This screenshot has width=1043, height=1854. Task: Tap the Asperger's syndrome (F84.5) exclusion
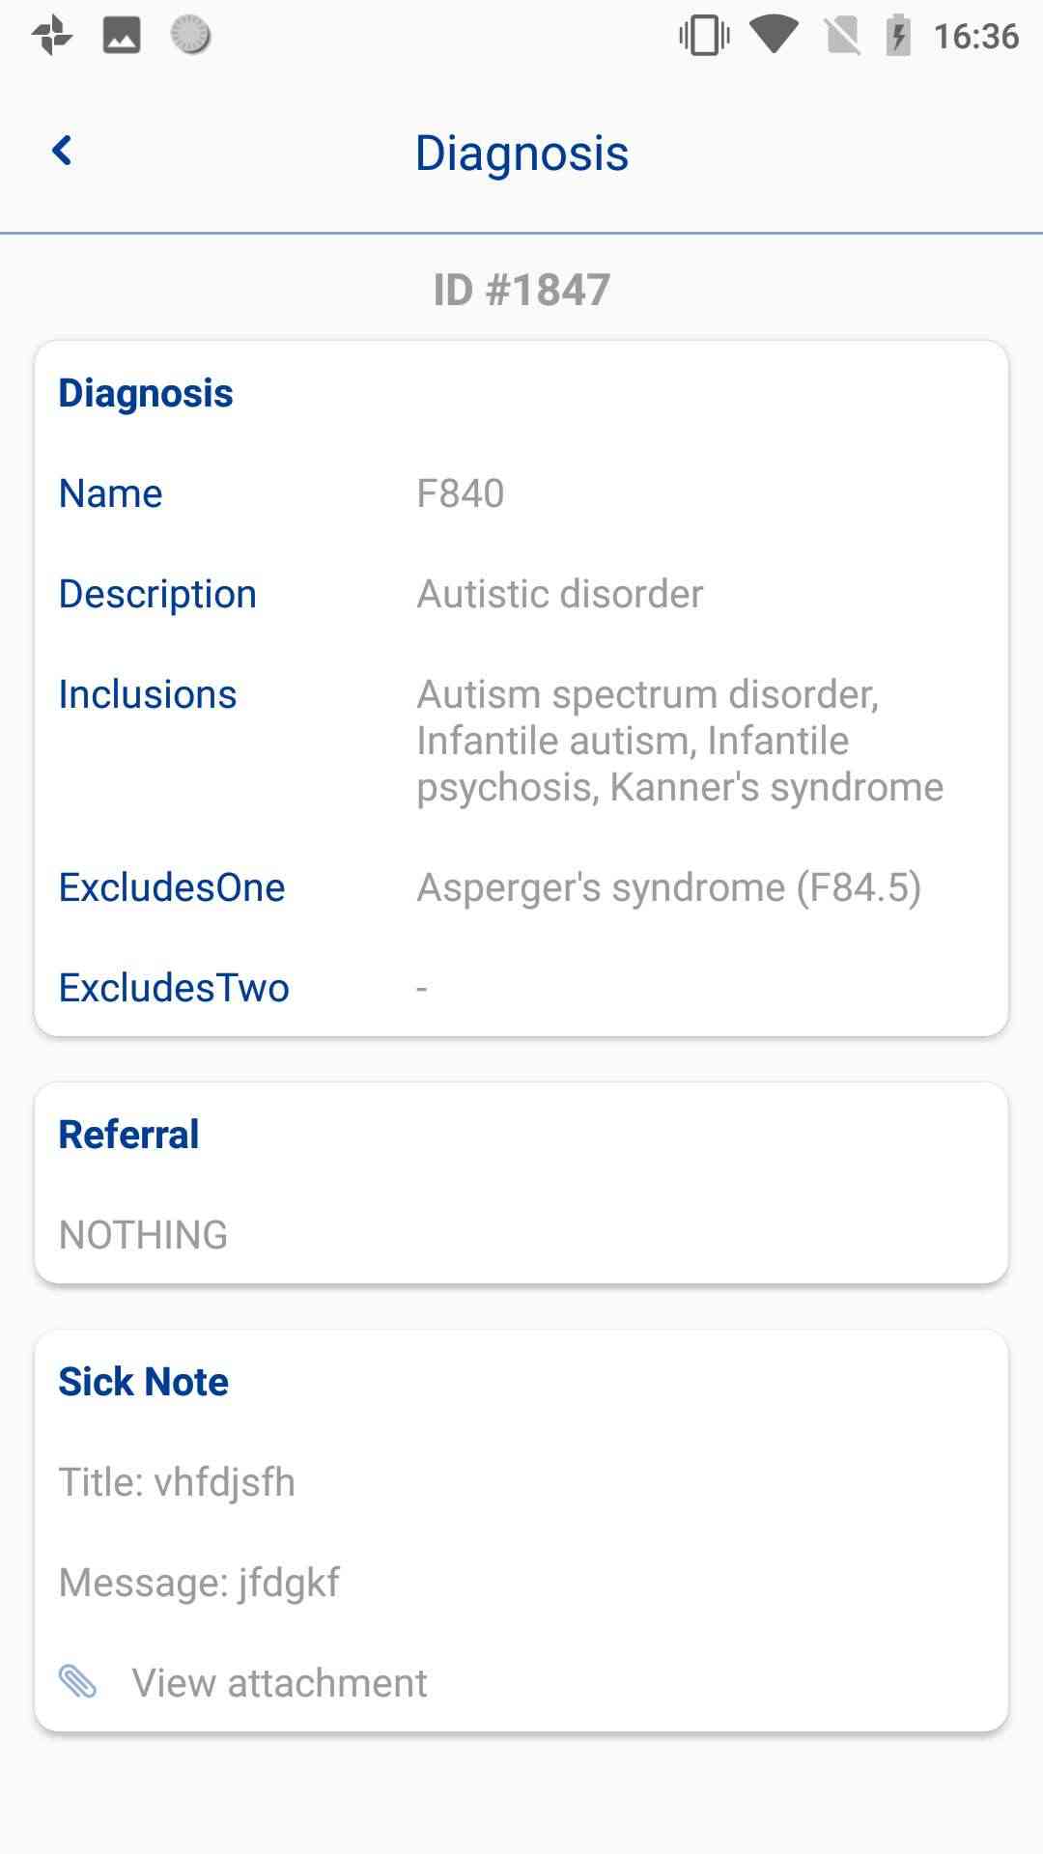point(669,887)
